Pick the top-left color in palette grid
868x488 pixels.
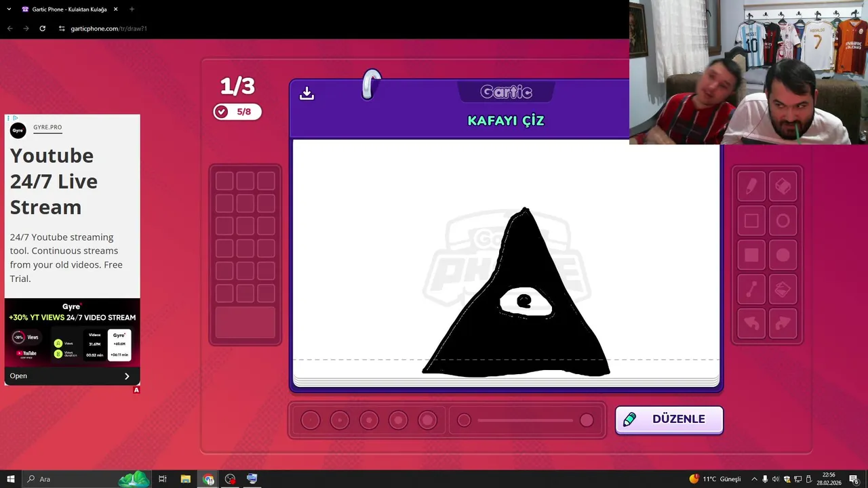point(224,181)
